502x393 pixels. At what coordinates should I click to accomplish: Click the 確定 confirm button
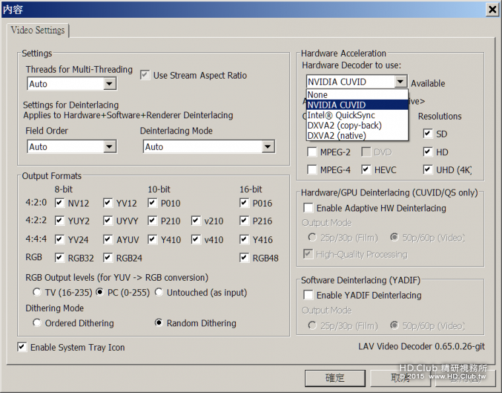click(336, 378)
